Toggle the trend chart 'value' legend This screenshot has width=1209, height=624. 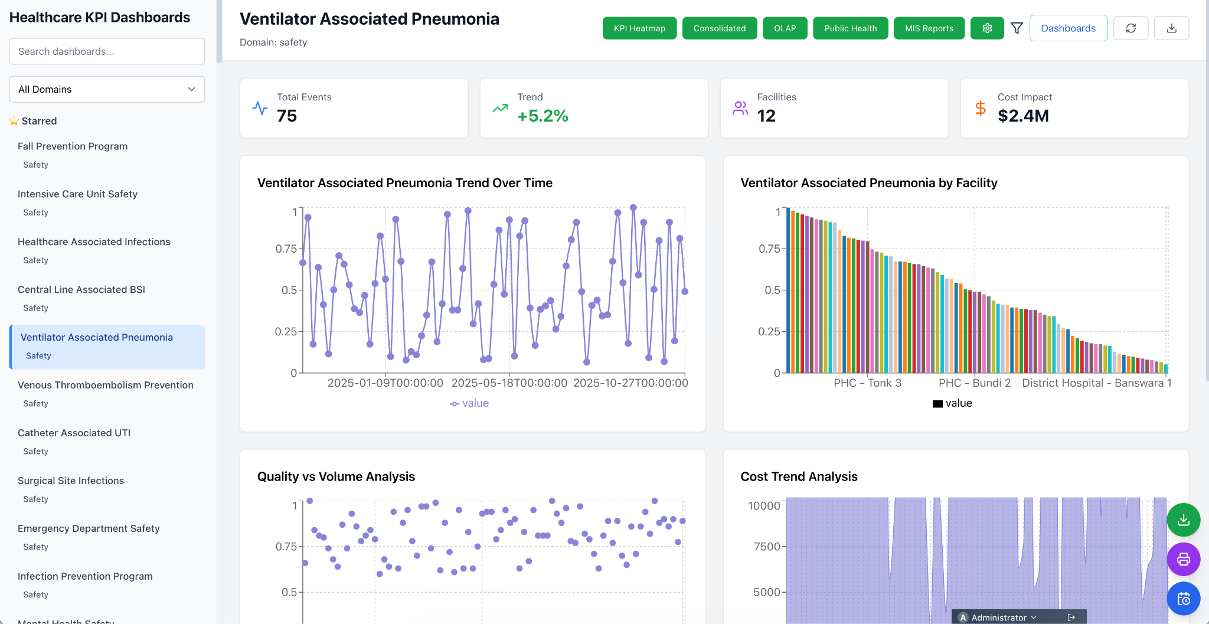pyautogui.click(x=469, y=403)
